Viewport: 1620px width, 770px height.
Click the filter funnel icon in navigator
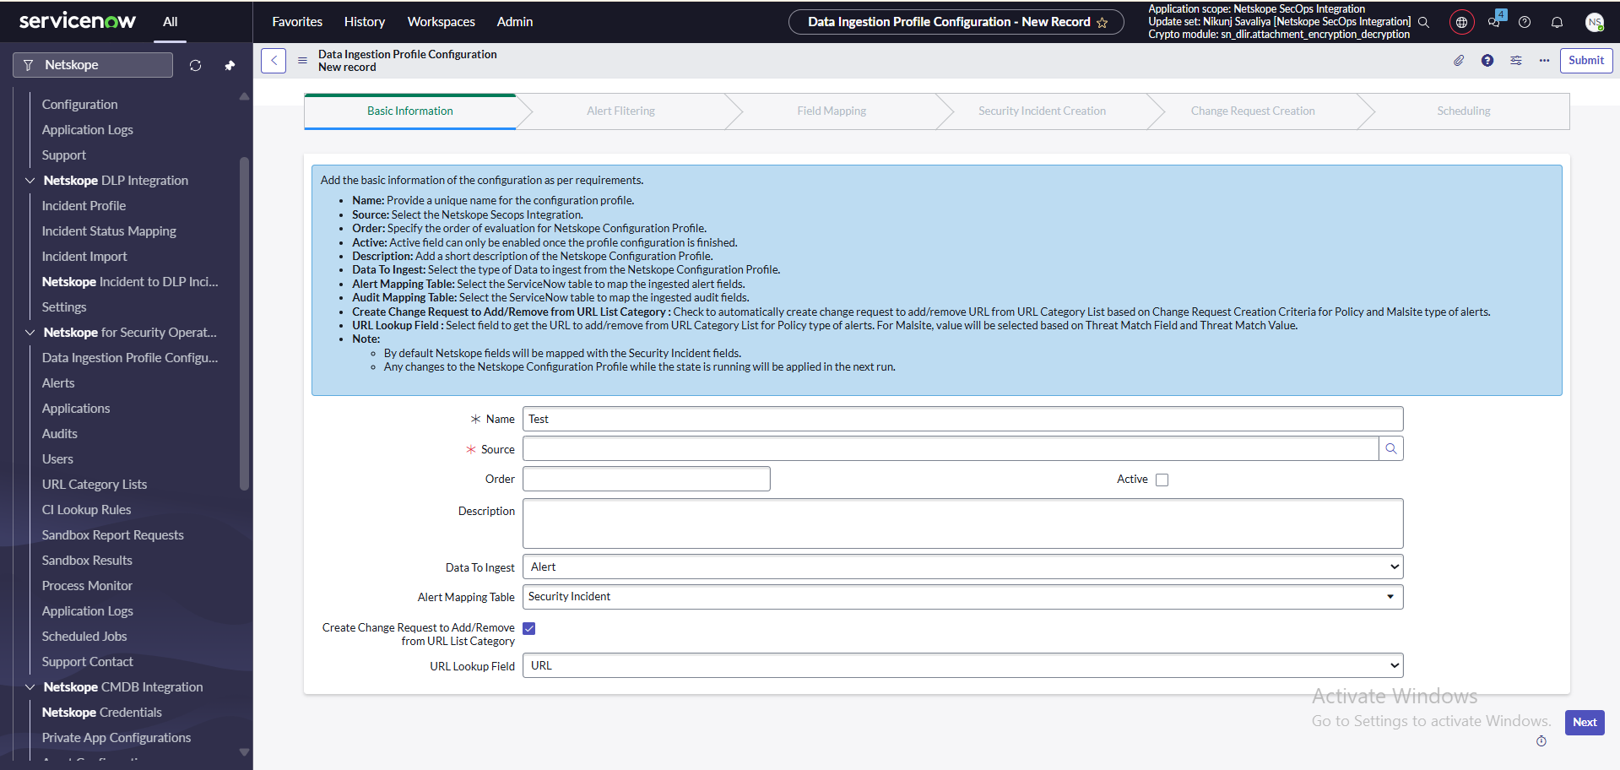(x=29, y=65)
